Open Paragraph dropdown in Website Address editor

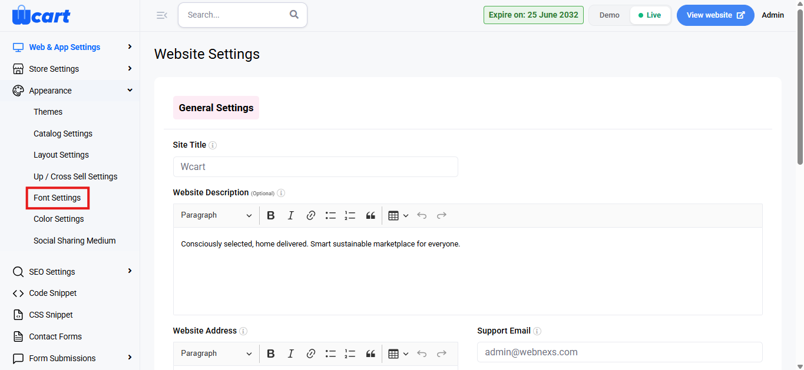click(216, 354)
